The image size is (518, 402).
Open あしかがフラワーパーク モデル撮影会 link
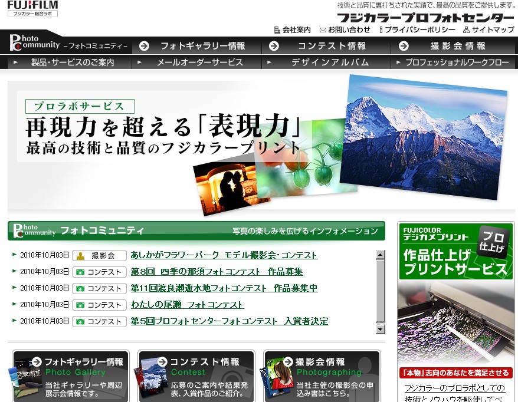pyautogui.click(x=224, y=255)
